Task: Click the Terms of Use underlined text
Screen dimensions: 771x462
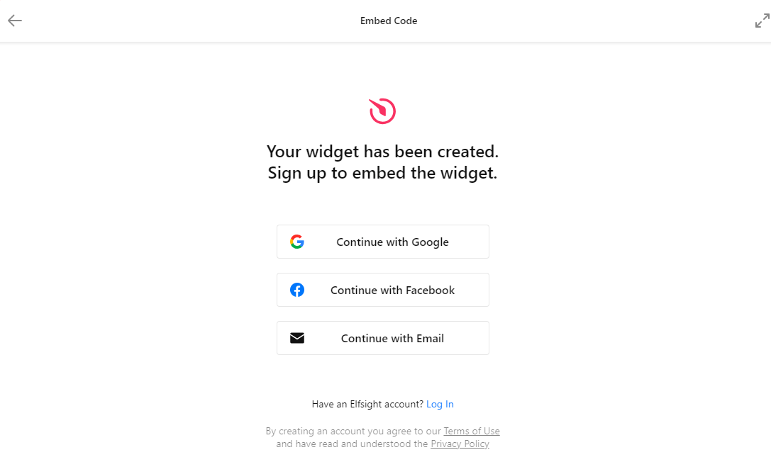Action: pyautogui.click(x=472, y=431)
